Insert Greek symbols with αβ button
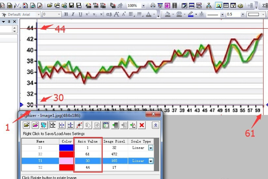 [x=109, y=14]
